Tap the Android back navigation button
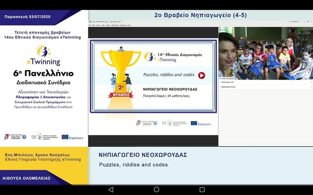 pyautogui.click(x=111, y=189)
